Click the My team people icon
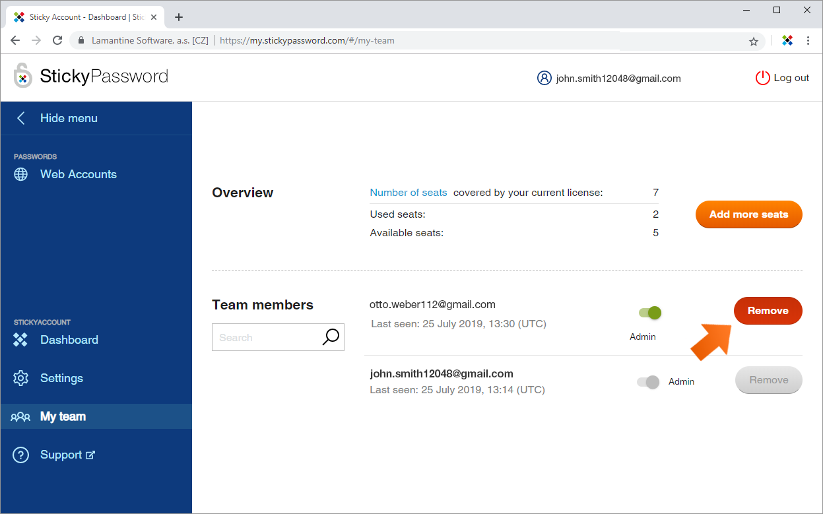Viewport: 823px width, 514px height. 20,416
